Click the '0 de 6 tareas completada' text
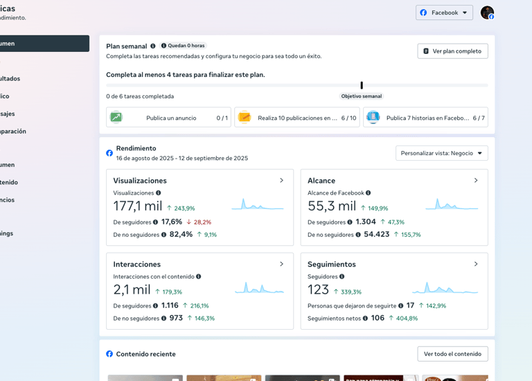 140,96
